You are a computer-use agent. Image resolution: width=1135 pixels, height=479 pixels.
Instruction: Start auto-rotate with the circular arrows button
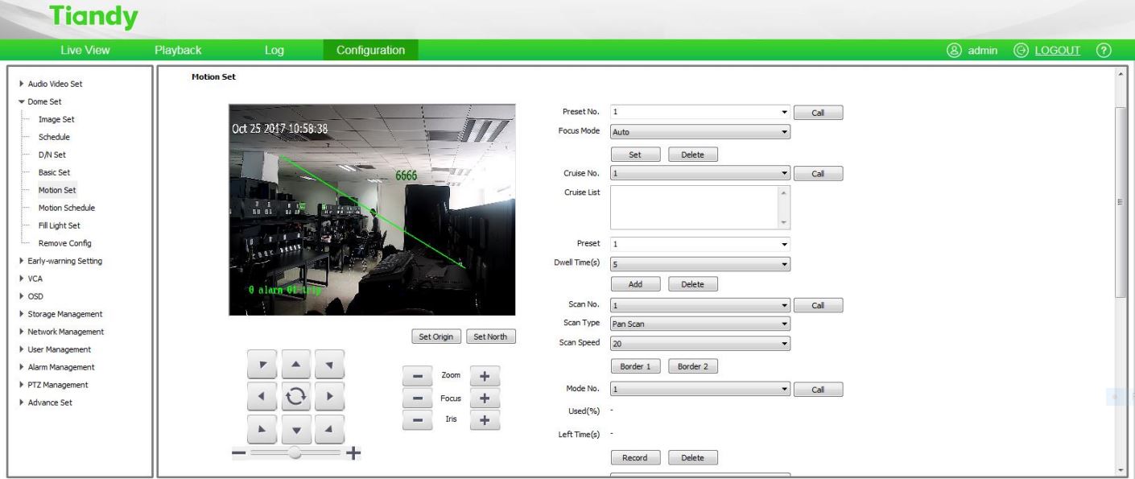coord(295,397)
